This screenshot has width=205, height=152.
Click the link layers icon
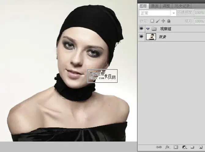[x=159, y=147]
